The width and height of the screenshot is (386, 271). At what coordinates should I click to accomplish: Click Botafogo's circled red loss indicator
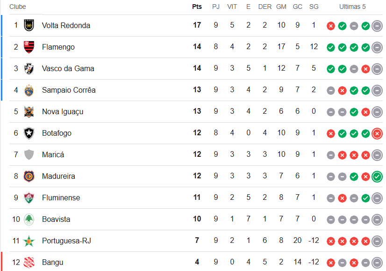[377, 133]
